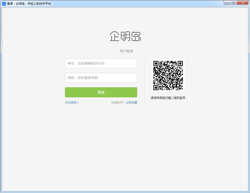Click the QR code's top-left corner square
250x193 pixels.
(x=156, y=64)
